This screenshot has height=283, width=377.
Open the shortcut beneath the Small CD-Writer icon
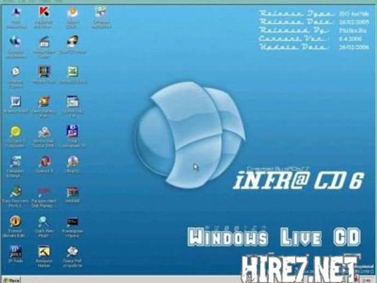(x=73, y=72)
